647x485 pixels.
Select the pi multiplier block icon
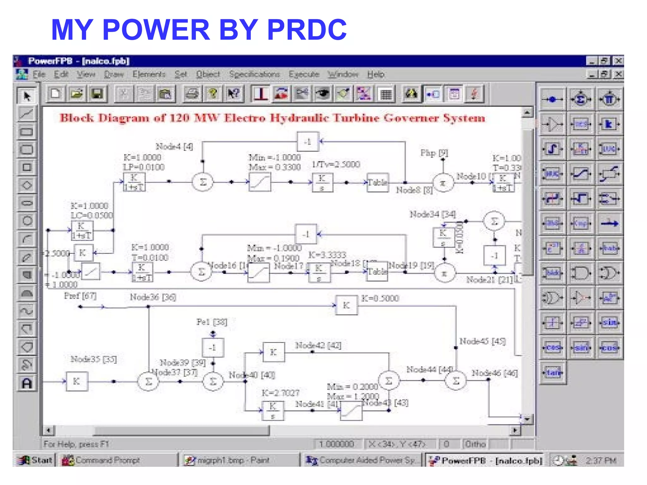coord(609,100)
